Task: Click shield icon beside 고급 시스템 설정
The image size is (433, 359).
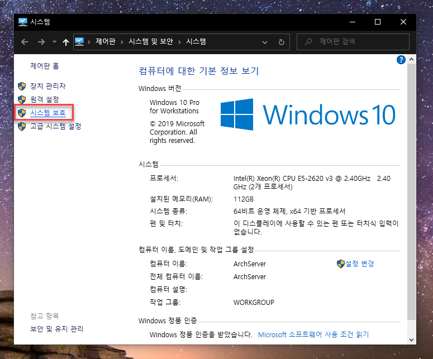Action: pos(22,126)
